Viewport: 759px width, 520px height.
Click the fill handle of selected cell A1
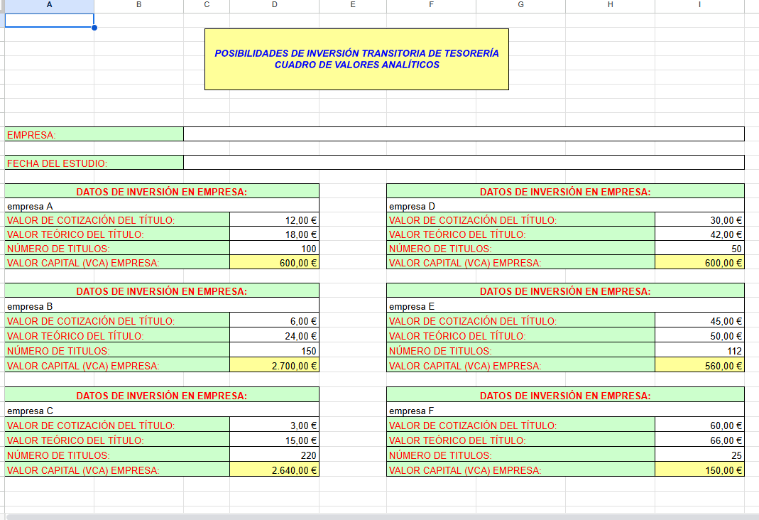[94, 28]
